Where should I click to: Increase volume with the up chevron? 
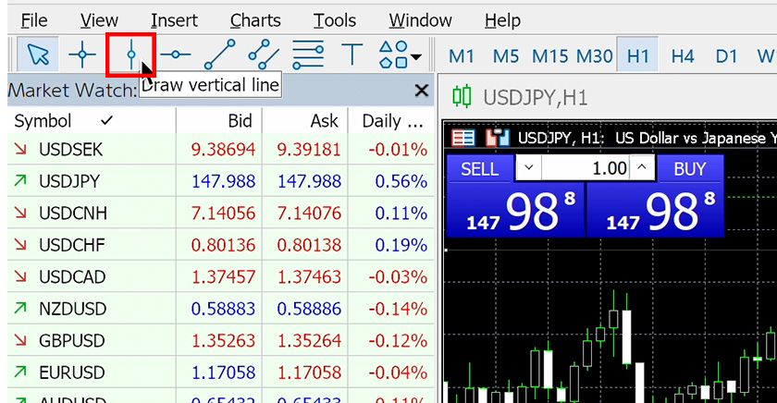tap(643, 168)
